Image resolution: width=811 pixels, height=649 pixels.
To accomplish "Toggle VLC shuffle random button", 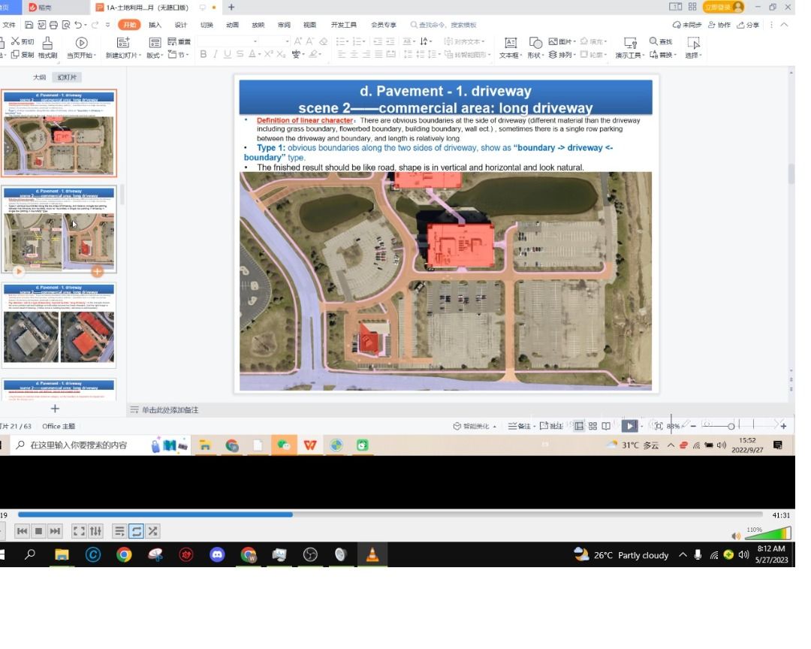I will click(x=152, y=531).
